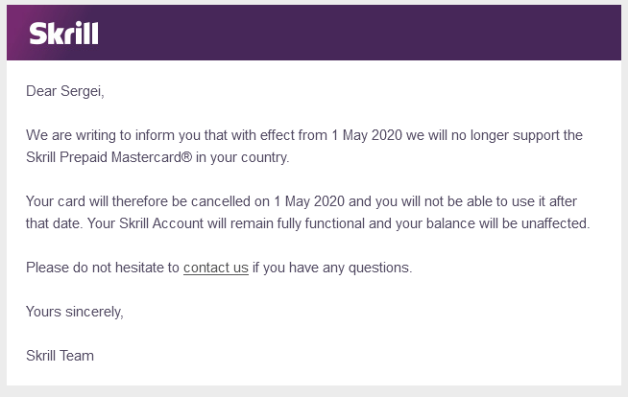628x397 pixels.
Task: Click the Skrill logo in header
Action: click(x=63, y=34)
